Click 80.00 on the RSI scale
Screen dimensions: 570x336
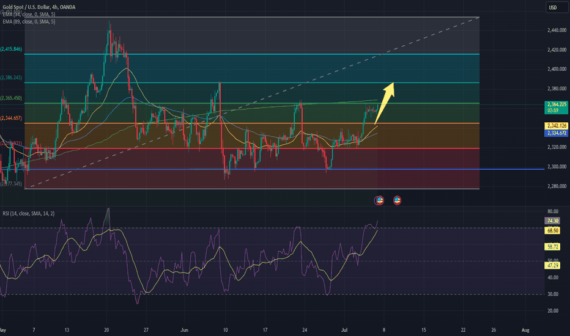553,211
